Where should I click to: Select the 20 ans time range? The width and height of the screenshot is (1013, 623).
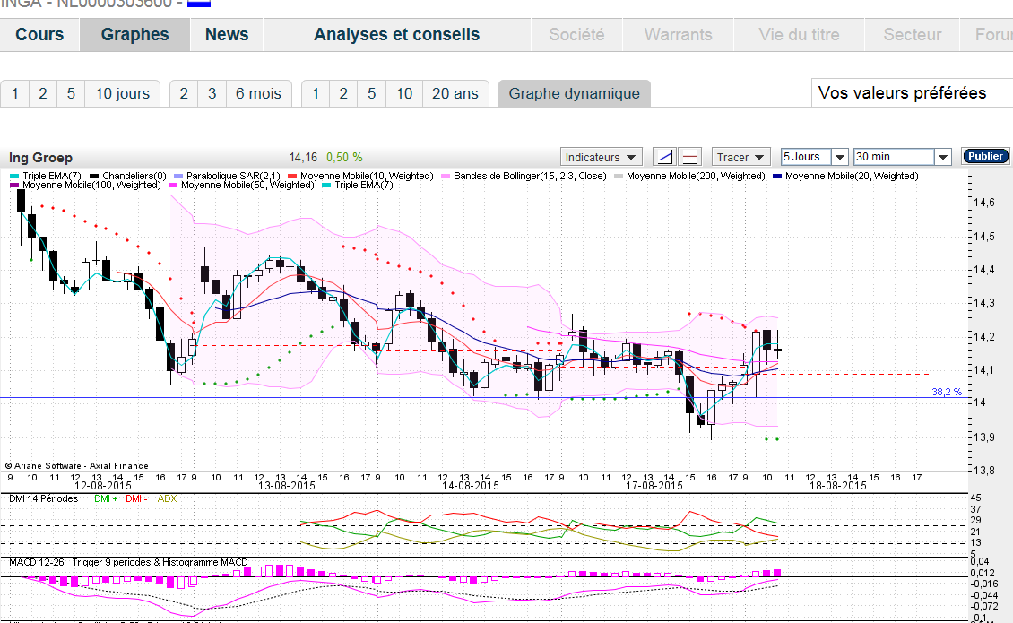(455, 93)
